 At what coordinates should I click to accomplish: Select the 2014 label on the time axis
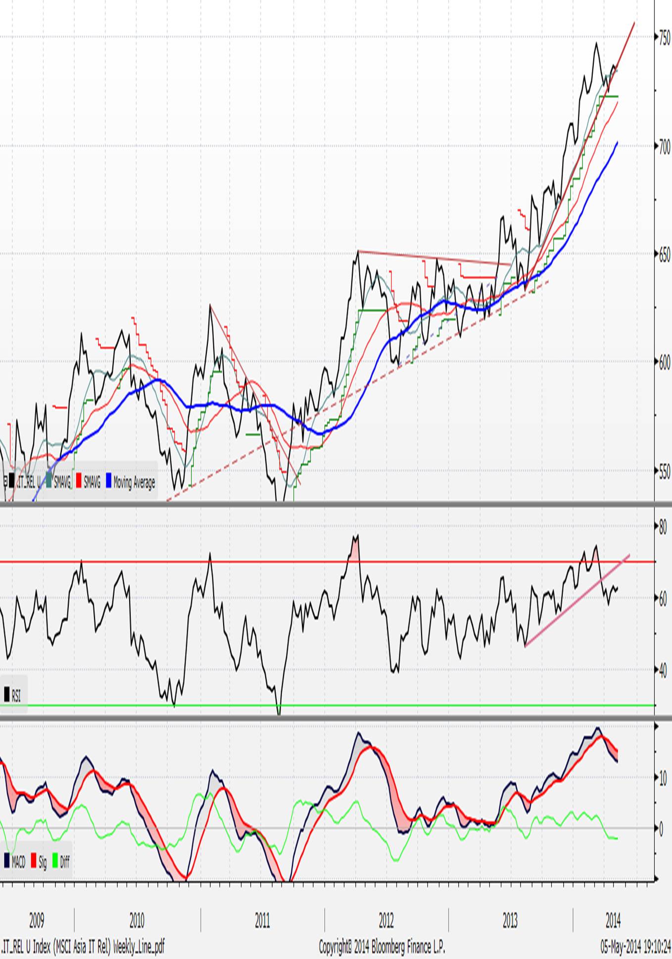613,920
